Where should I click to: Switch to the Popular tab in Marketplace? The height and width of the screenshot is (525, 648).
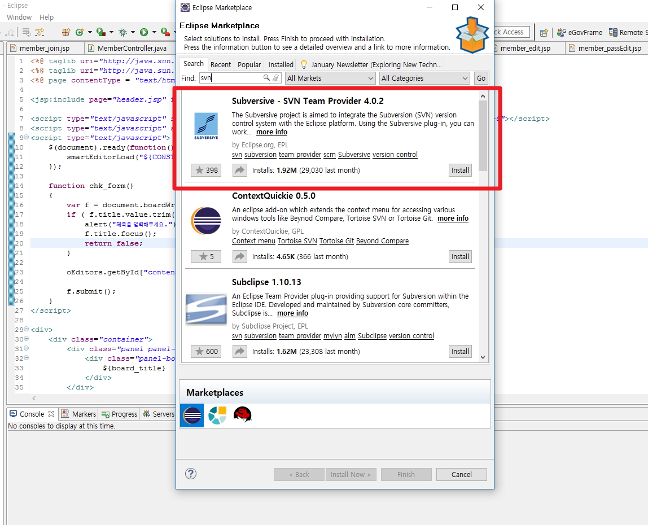pyautogui.click(x=249, y=64)
